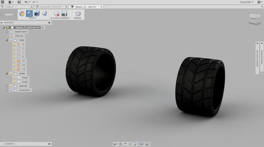Collapse the Bodies folder
Screen dimensions: 264x147
pos(7,73)
